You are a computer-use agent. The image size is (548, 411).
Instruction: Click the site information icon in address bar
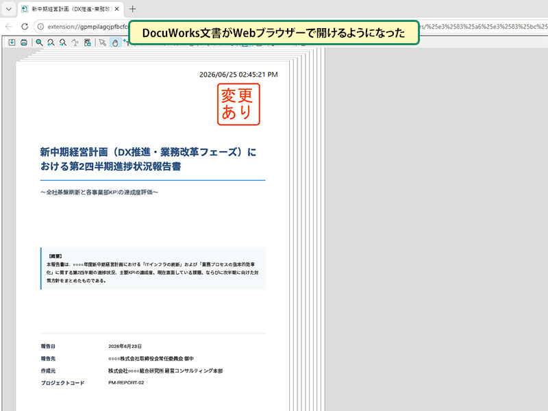(40, 27)
